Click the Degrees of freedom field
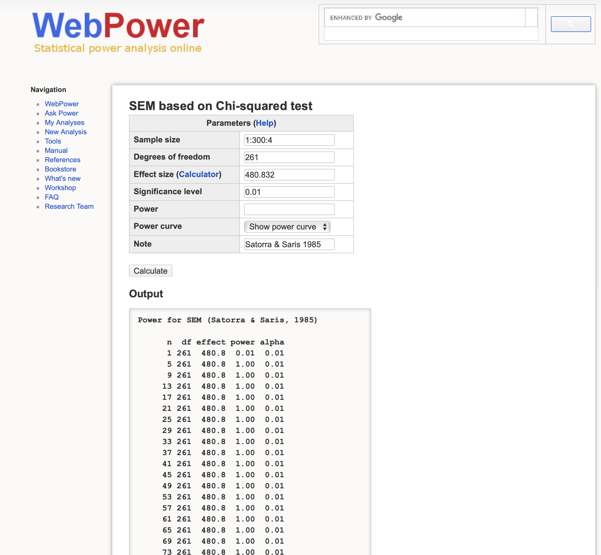This screenshot has width=601, height=555. click(x=289, y=157)
